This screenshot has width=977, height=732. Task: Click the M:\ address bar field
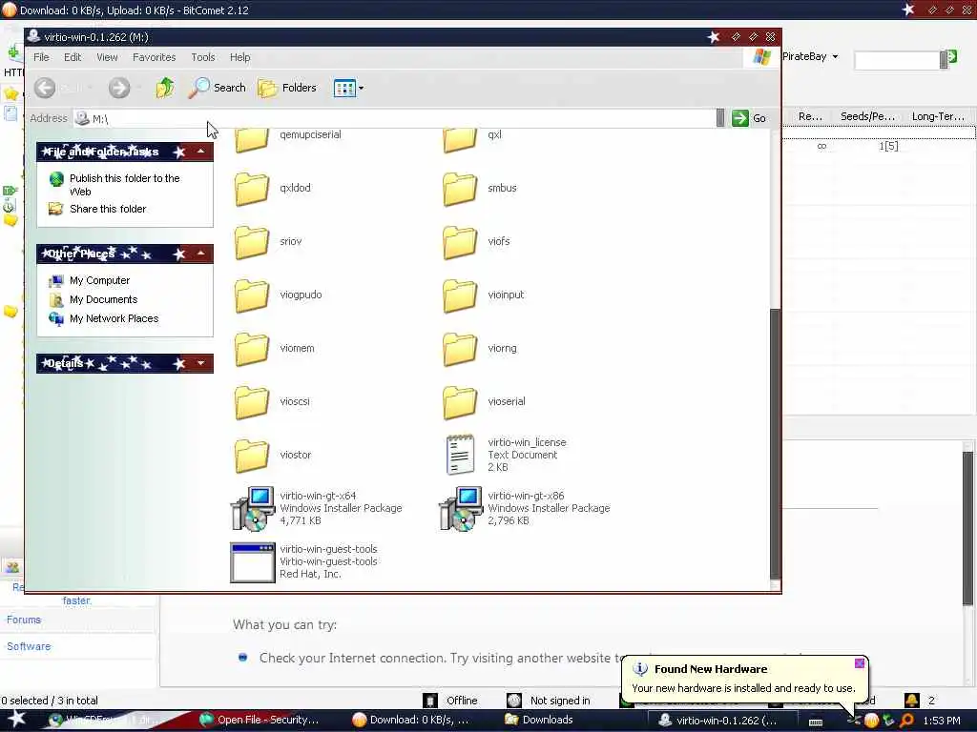394,118
